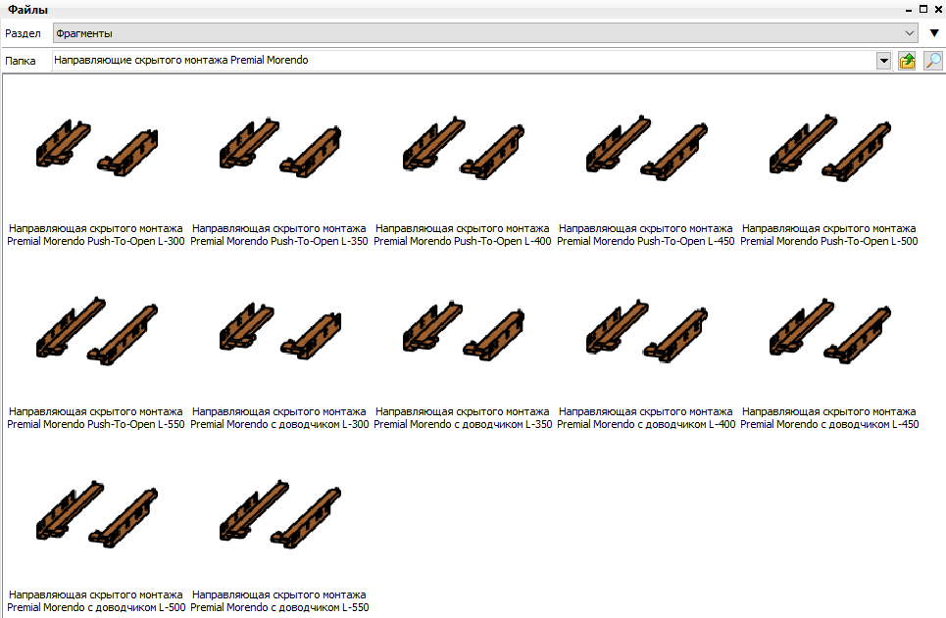Select the Push-To-Open L-500 thumbnail

coord(830,148)
